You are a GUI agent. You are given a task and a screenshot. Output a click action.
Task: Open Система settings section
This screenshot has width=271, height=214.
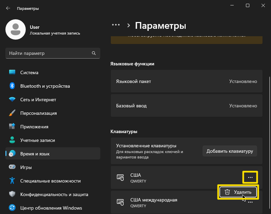(29, 72)
